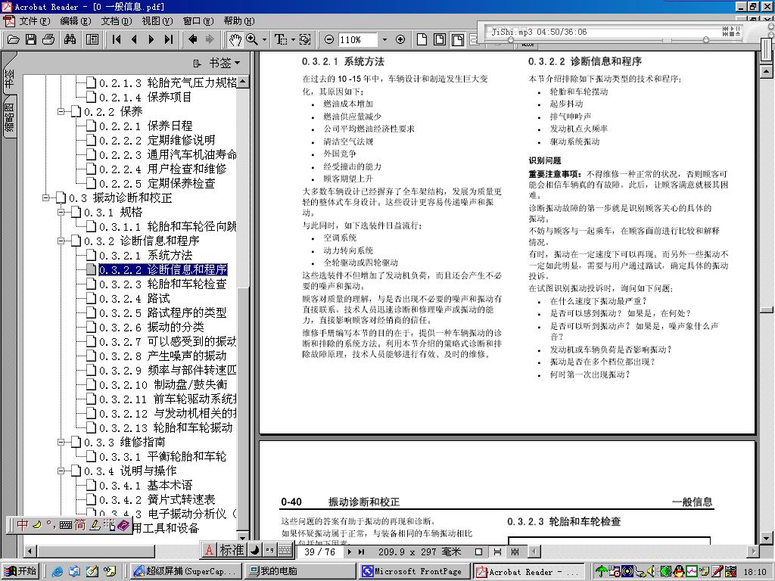Go to the previous page
Image resolution: width=775 pixels, height=581 pixels.
pyautogui.click(x=134, y=39)
